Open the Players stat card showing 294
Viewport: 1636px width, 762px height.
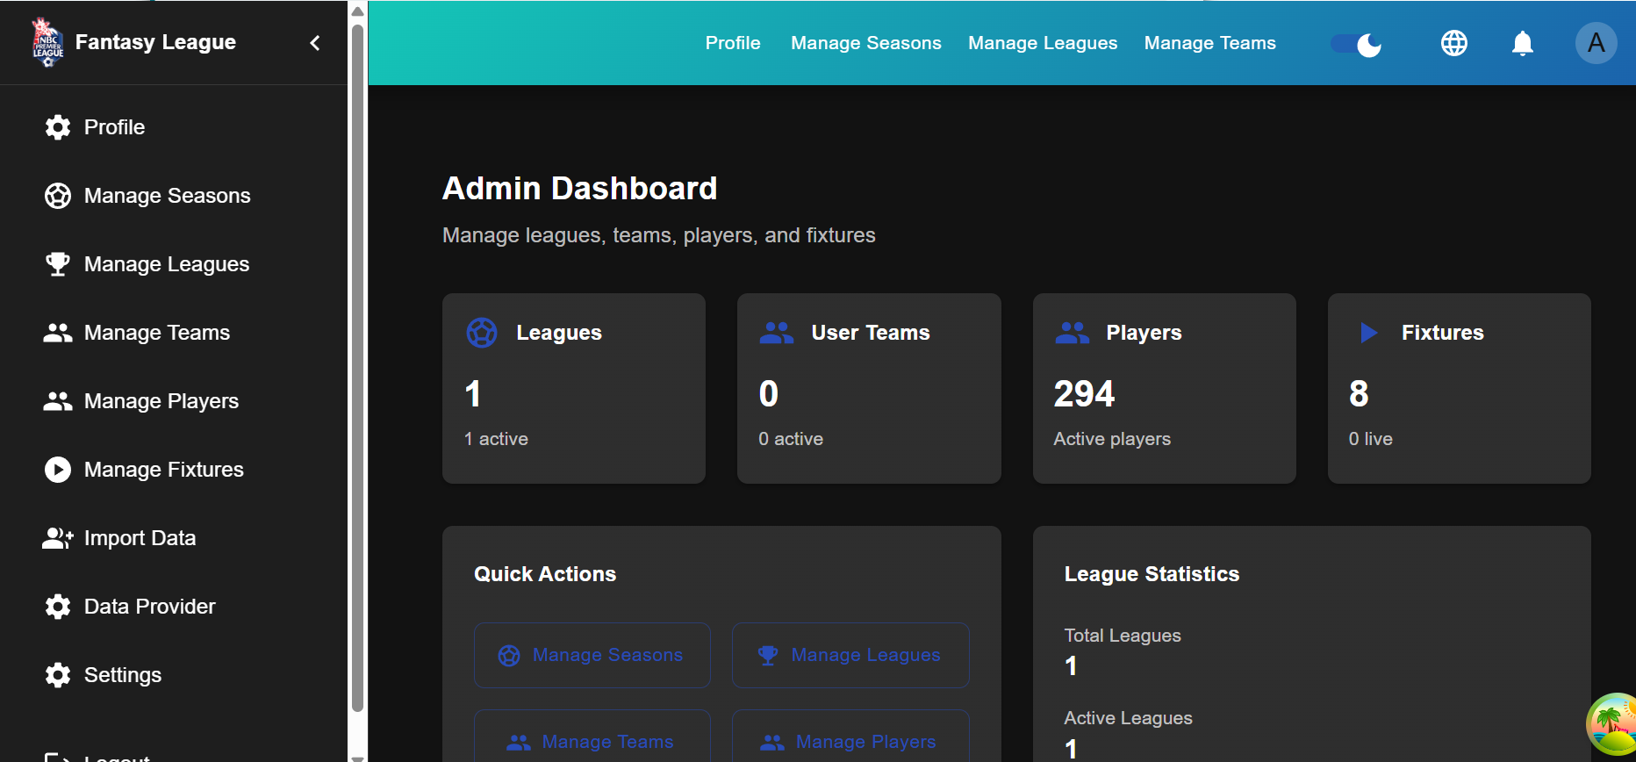1165,388
